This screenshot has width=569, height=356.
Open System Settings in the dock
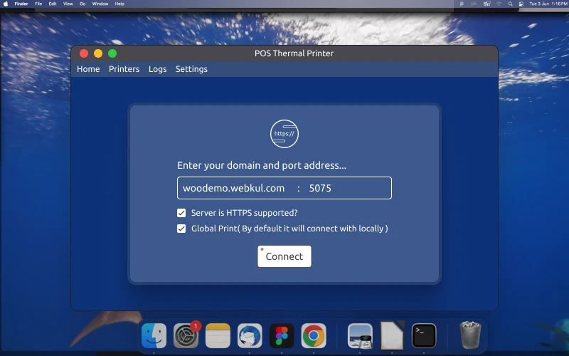pos(186,335)
